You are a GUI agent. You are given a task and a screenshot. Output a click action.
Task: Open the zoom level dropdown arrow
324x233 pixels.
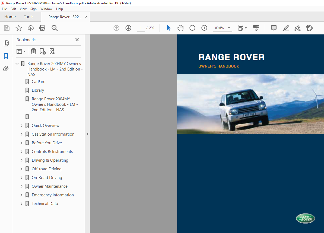(229, 28)
